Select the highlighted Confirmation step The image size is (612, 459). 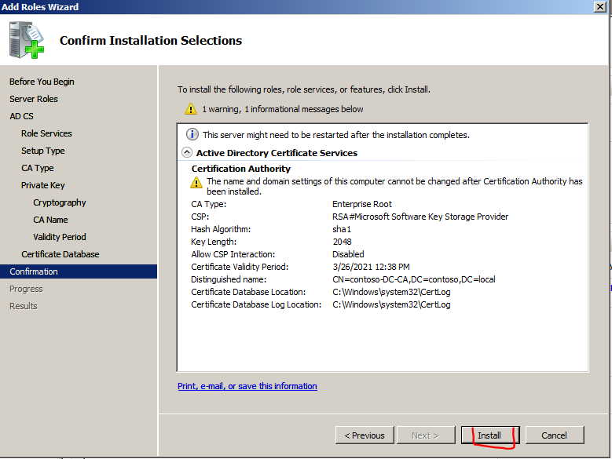tap(79, 271)
